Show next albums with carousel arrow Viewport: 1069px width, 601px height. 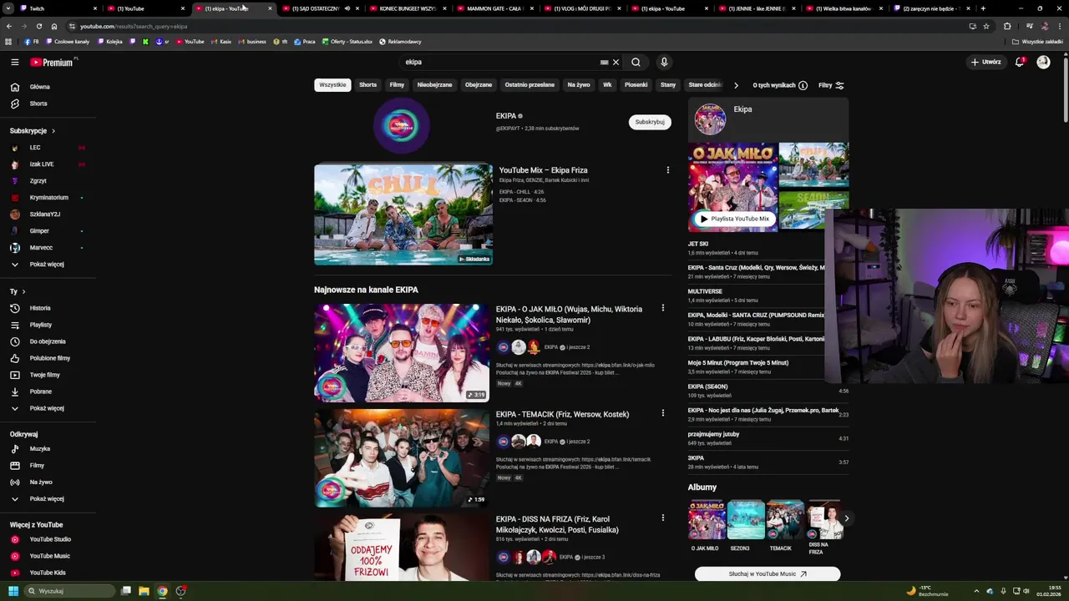click(846, 518)
